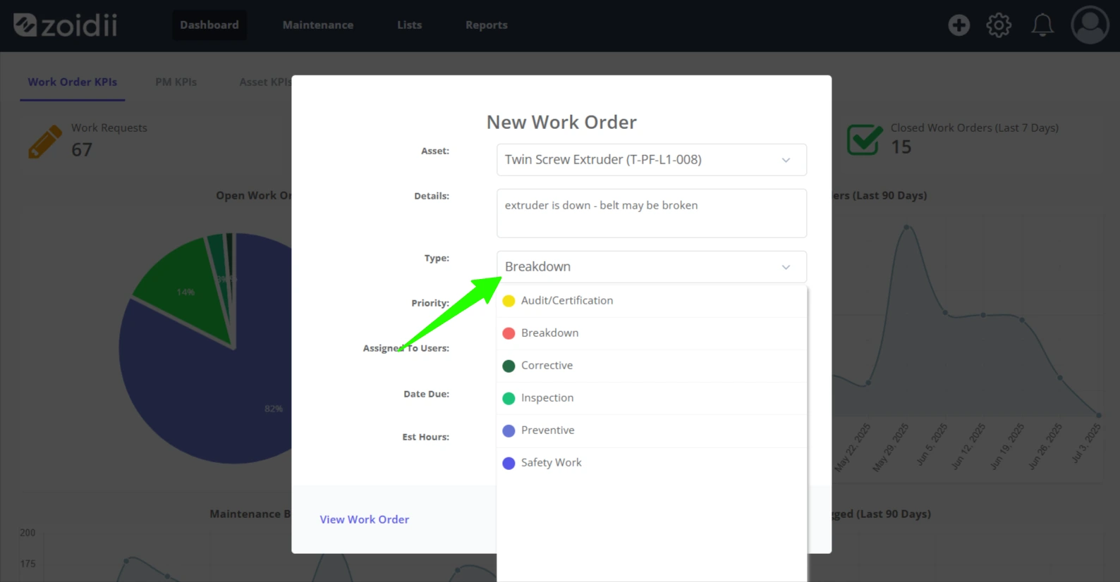
Task: Open the Lists menu
Action: click(x=409, y=25)
